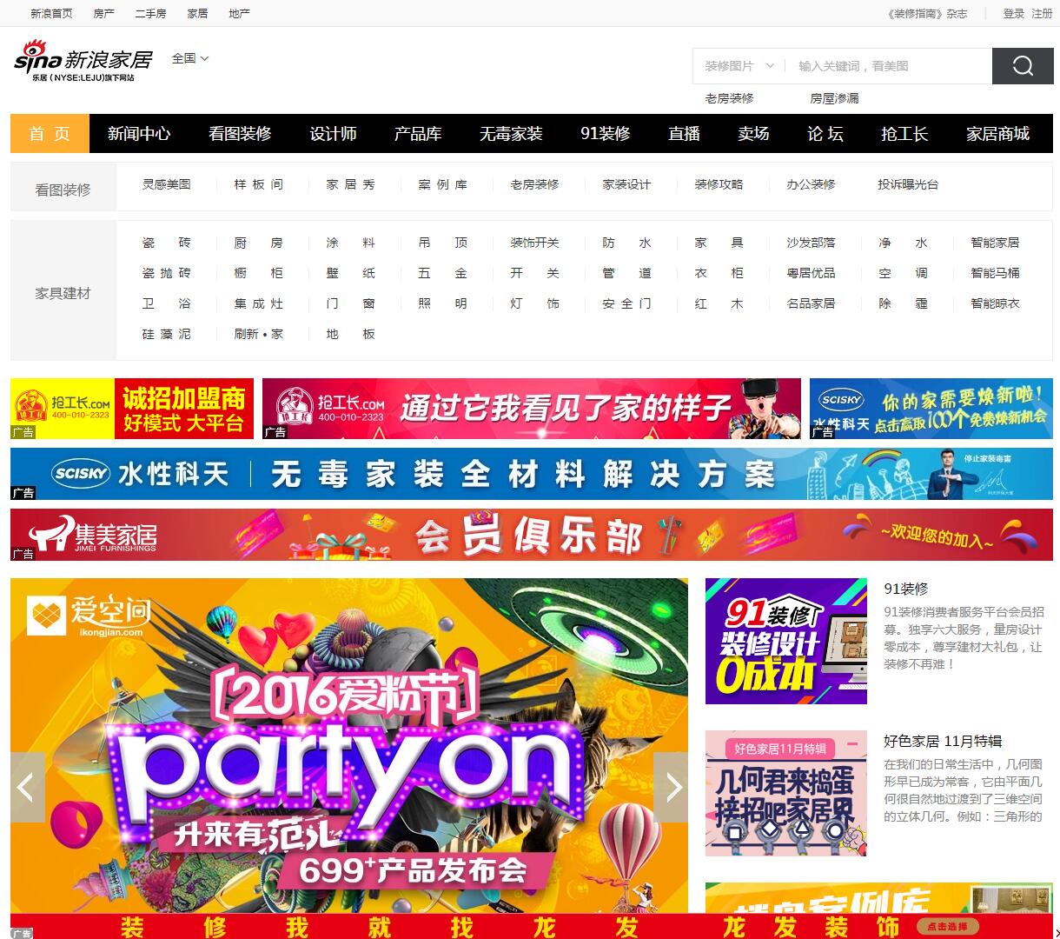This screenshot has width=1060, height=939.
Task: Open 集美家居 会员俱乐部 banner
Action: [532, 535]
